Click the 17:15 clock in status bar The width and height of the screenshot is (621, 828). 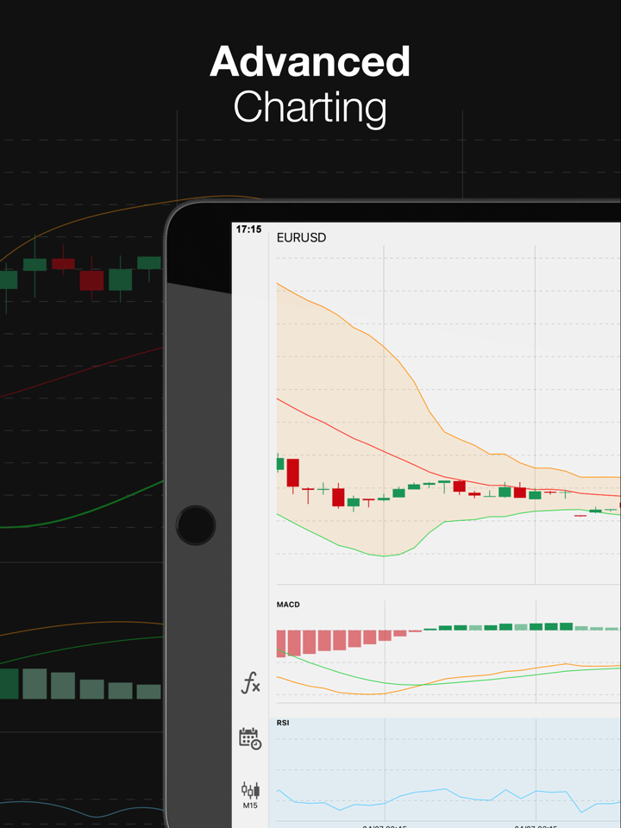pyautogui.click(x=248, y=229)
